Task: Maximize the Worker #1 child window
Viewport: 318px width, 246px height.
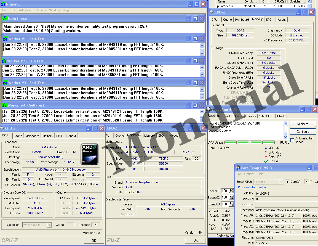Action: pyautogui.click(x=195, y=39)
